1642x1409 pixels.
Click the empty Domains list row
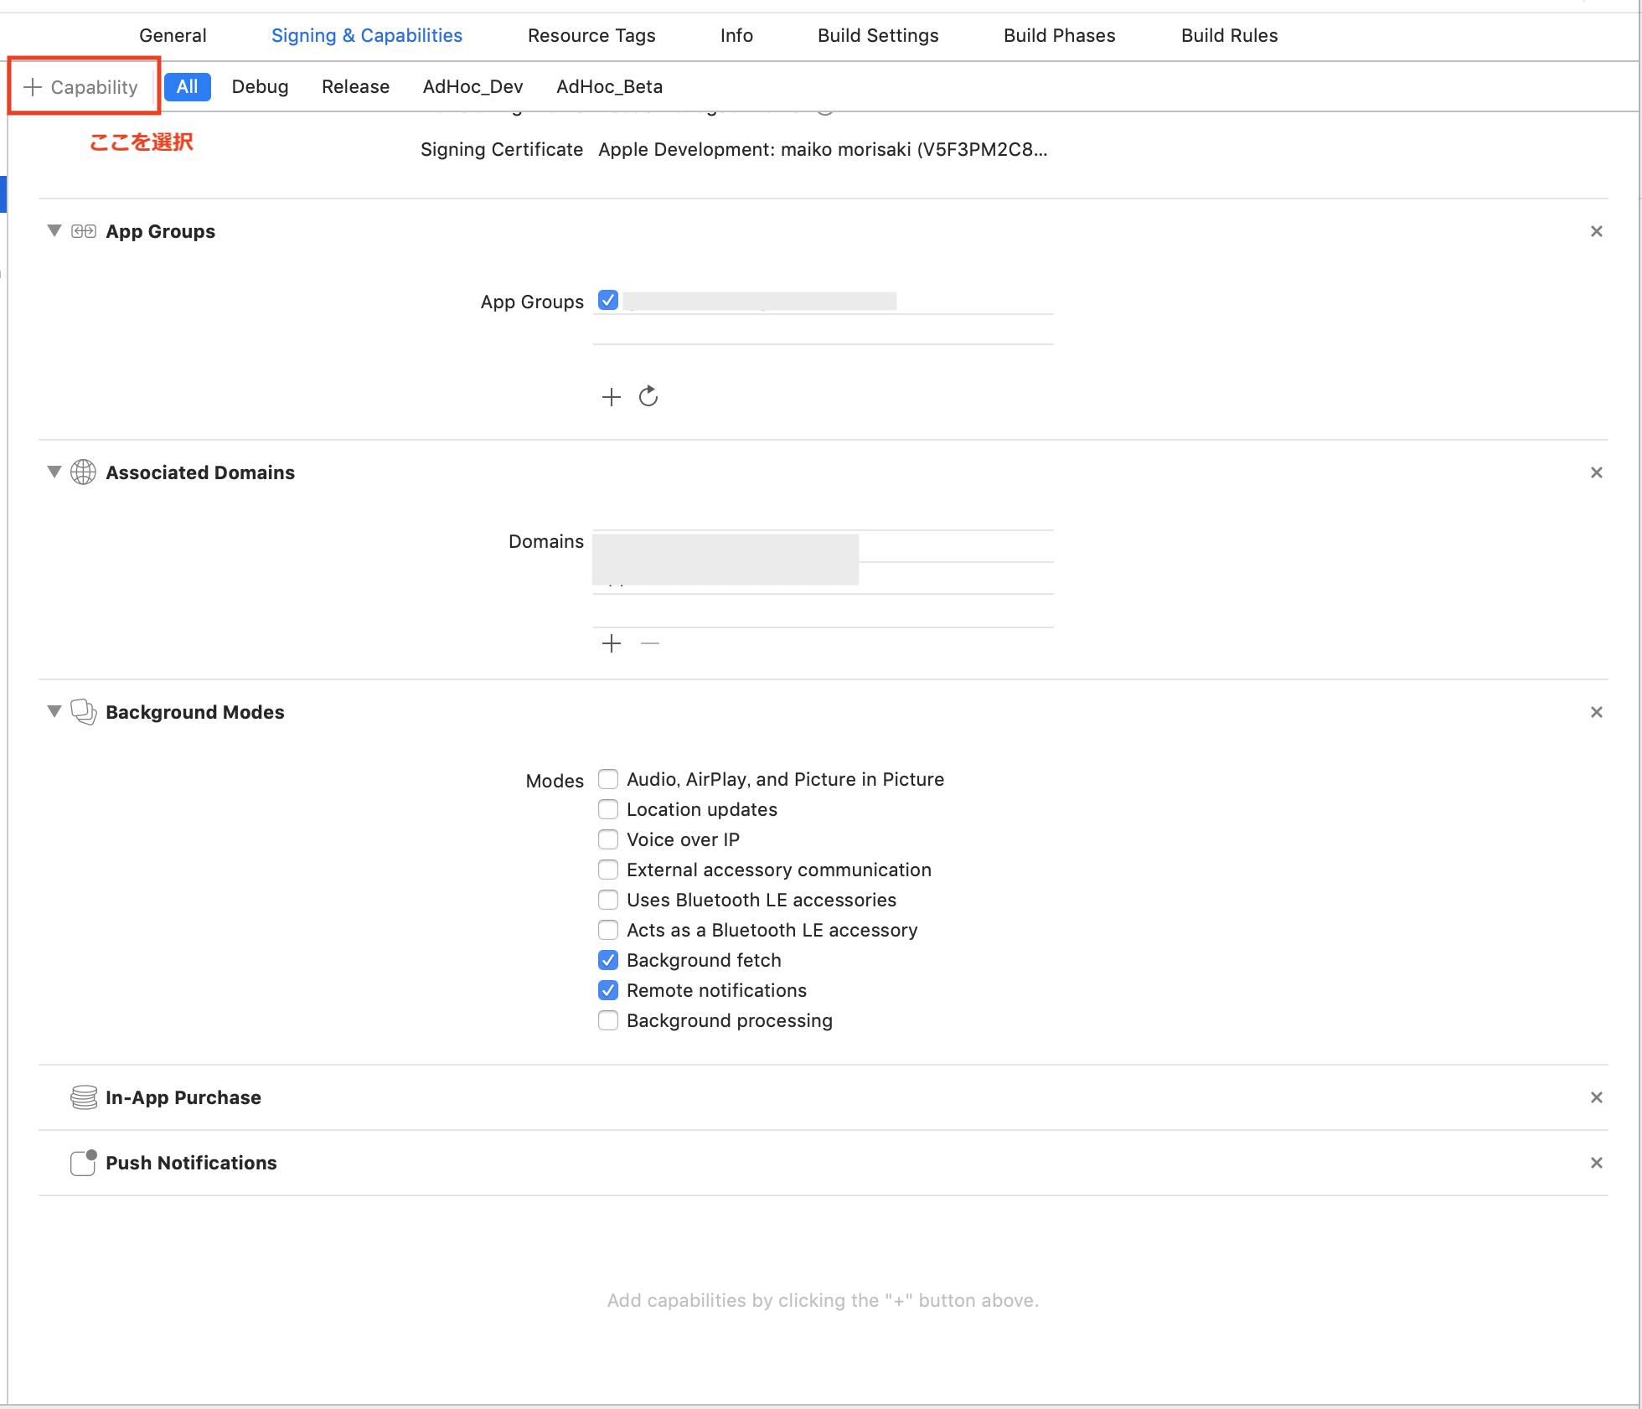[x=823, y=611]
